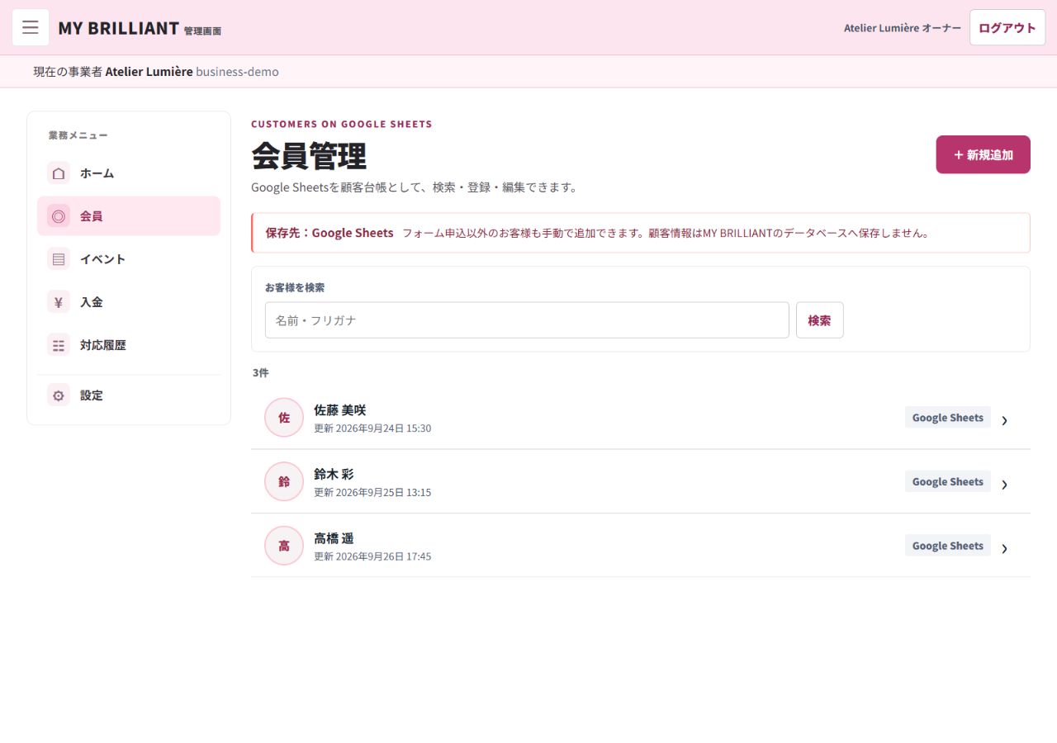
Task: Go to ホーム menu item
Action: point(129,173)
